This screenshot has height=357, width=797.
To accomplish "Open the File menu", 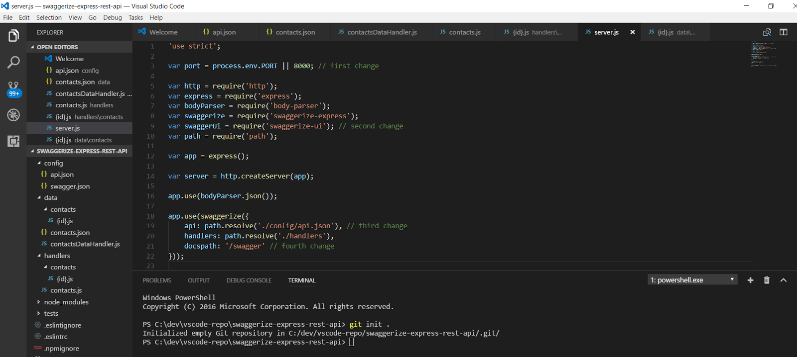I will pos(8,17).
